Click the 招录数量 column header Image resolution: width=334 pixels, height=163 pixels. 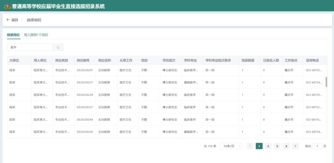pyautogui.click(x=248, y=60)
